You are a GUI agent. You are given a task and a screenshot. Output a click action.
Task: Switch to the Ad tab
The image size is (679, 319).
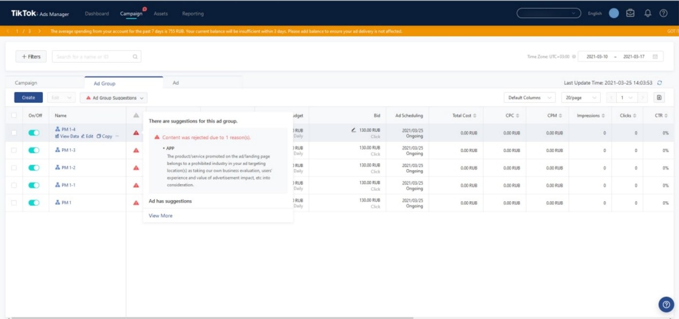pyautogui.click(x=176, y=83)
